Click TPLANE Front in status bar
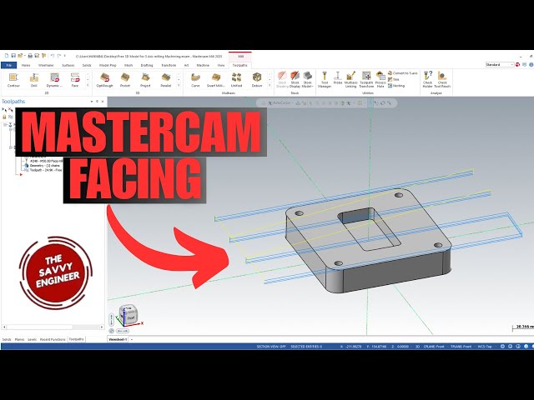 (x=461, y=347)
